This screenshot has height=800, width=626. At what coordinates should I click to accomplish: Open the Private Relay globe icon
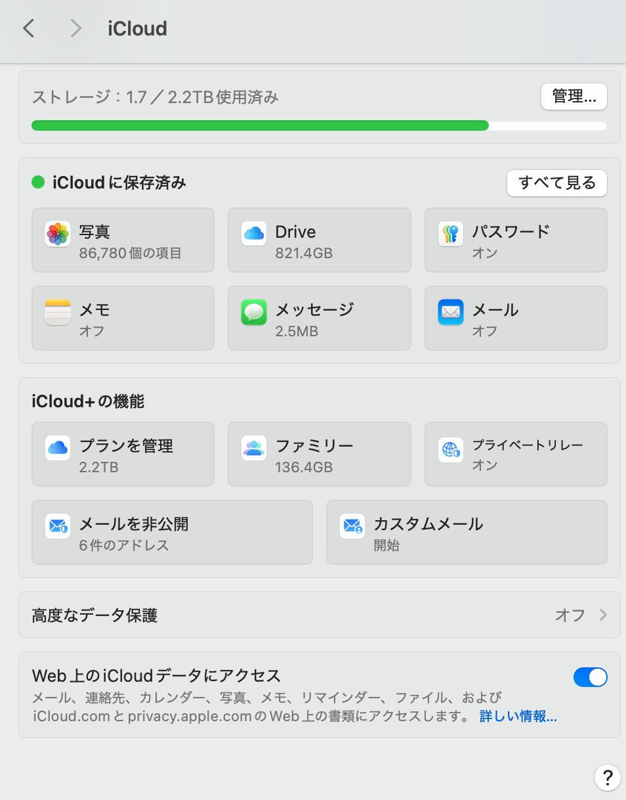click(450, 449)
